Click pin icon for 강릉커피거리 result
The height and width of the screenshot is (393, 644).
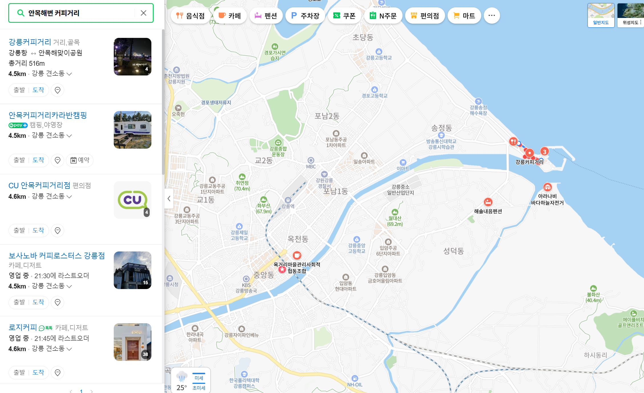pos(58,90)
